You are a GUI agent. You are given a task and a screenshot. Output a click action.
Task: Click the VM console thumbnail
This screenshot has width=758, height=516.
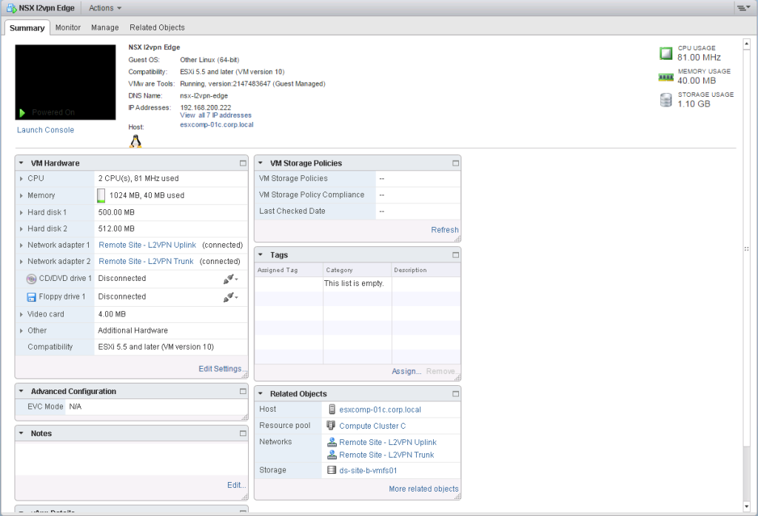click(x=65, y=82)
